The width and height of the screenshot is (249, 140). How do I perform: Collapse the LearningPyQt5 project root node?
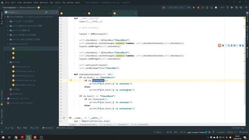(x=5, y=17)
